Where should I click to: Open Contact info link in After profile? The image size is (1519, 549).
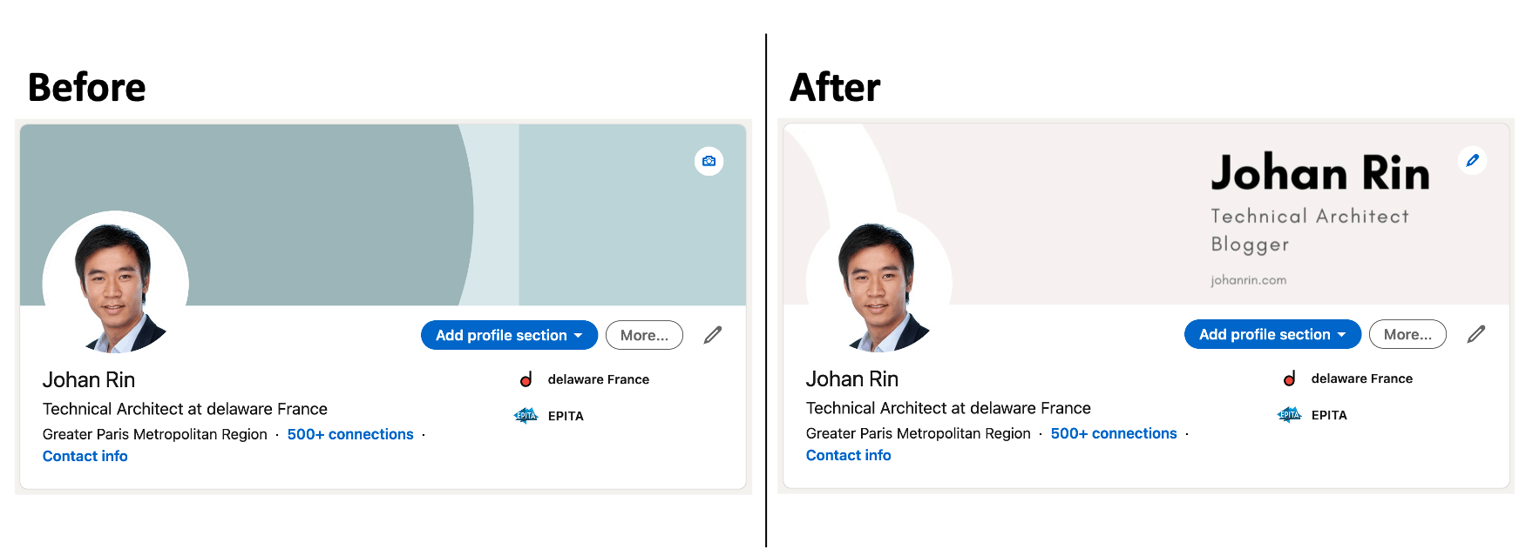tap(849, 455)
